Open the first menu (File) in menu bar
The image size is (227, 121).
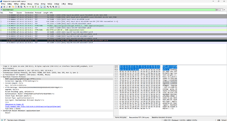coord(3,4)
